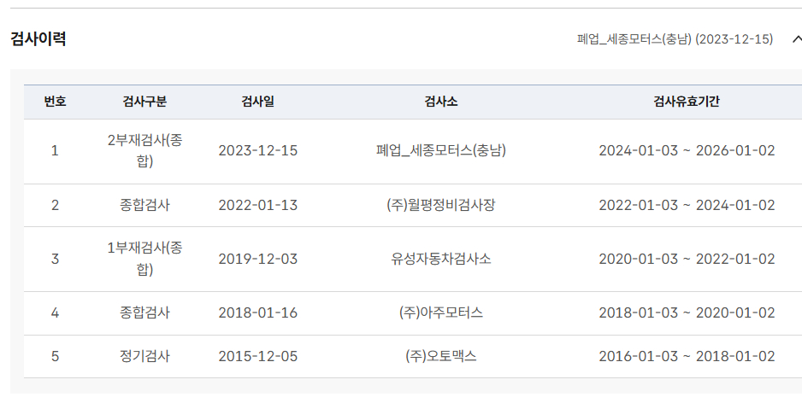Screen dimensions: 802x403
Task: Click the 검사유효기간 column header
Action: pyautogui.click(x=686, y=102)
